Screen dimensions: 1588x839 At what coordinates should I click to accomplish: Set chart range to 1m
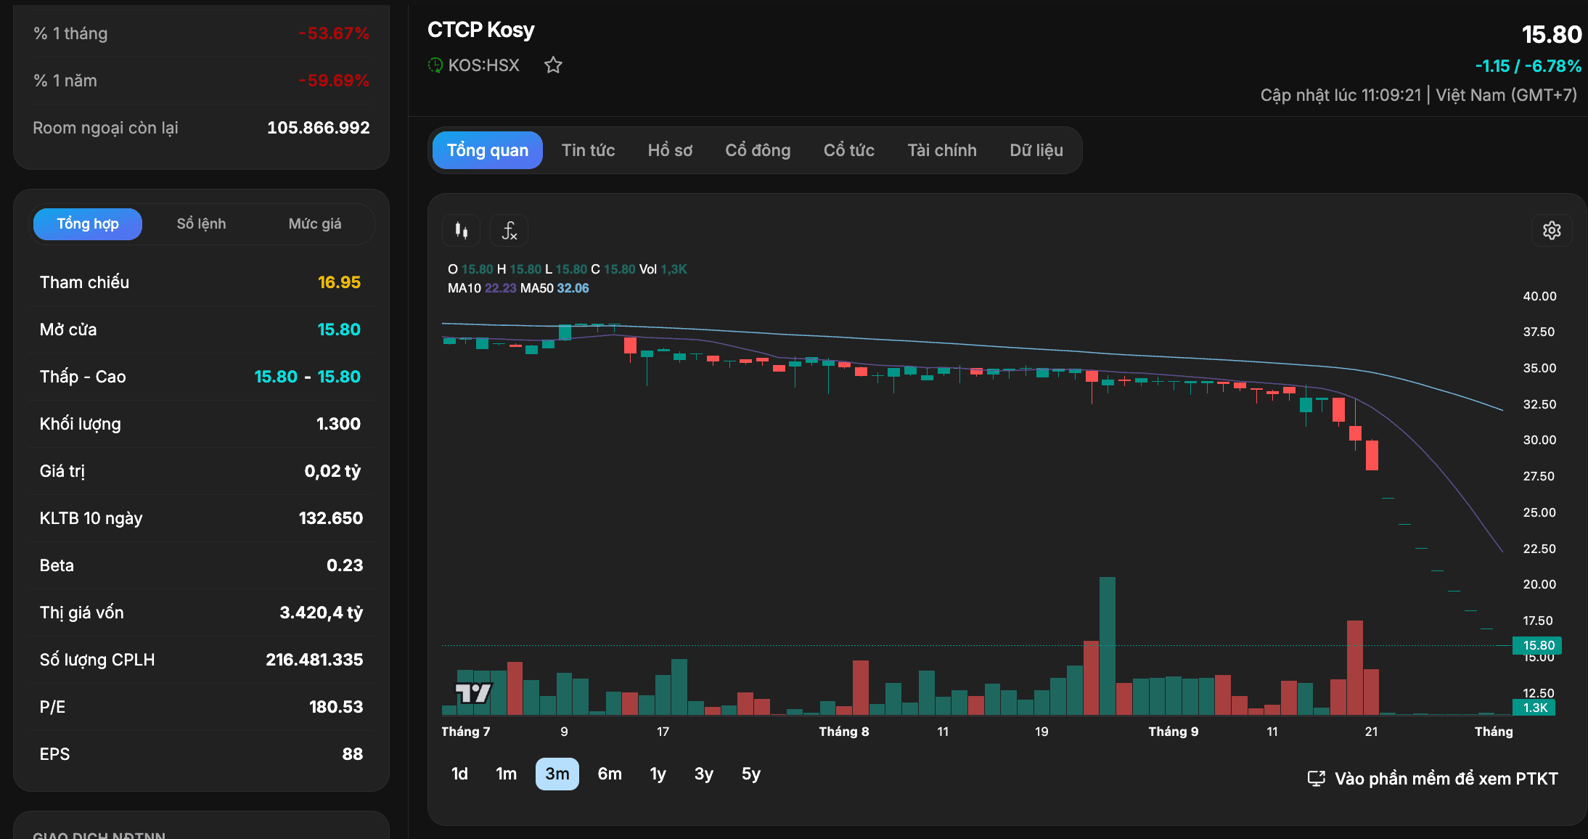[507, 774]
